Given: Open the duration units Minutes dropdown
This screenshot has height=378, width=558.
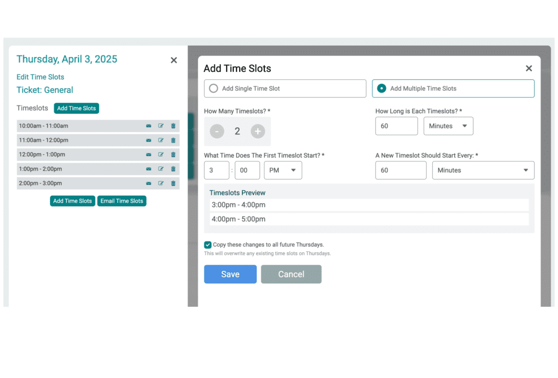Looking at the screenshot, I should point(448,126).
